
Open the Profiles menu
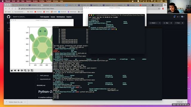(x=42, y=1)
